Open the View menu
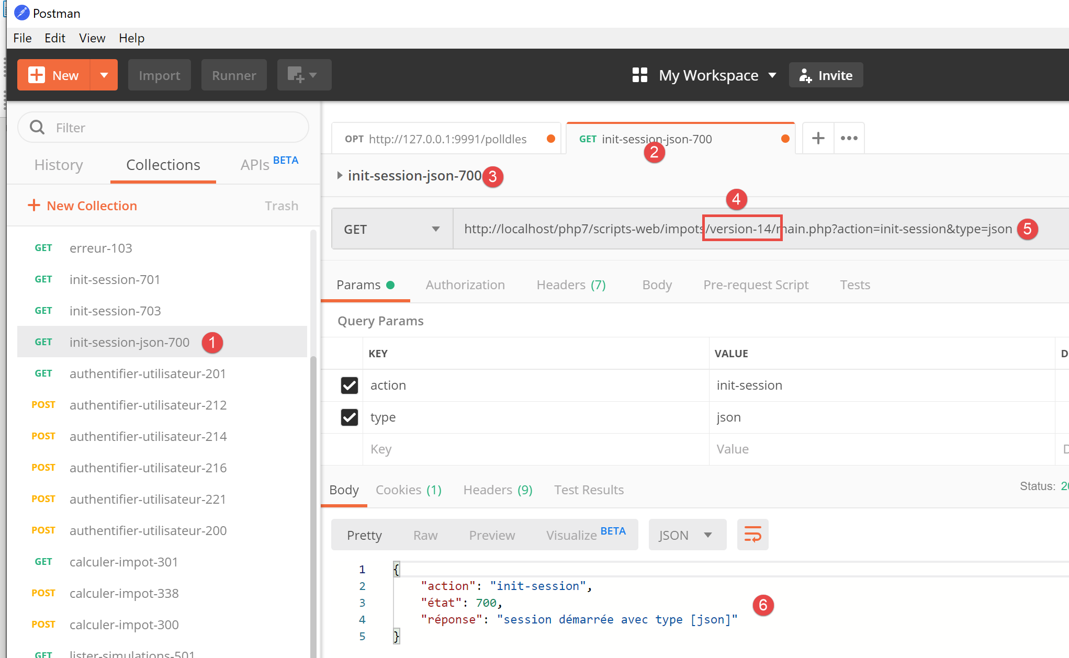1069x658 pixels. (92, 38)
